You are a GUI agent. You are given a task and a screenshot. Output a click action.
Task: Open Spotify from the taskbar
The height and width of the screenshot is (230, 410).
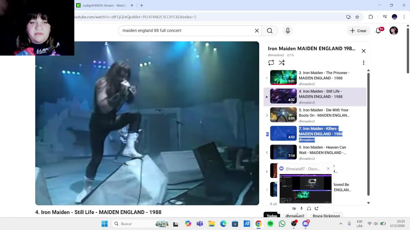[270, 224]
